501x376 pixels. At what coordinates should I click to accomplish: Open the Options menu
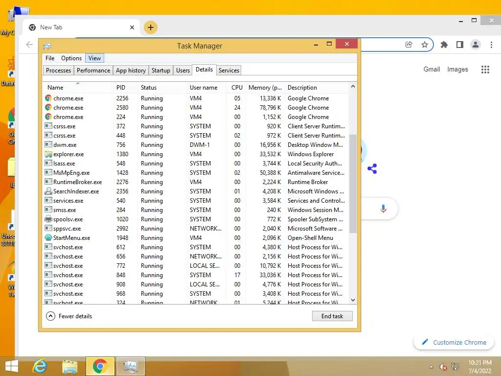point(71,58)
